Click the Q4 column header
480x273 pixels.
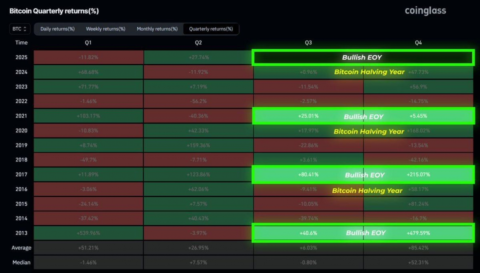pyautogui.click(x=418, y=43)
